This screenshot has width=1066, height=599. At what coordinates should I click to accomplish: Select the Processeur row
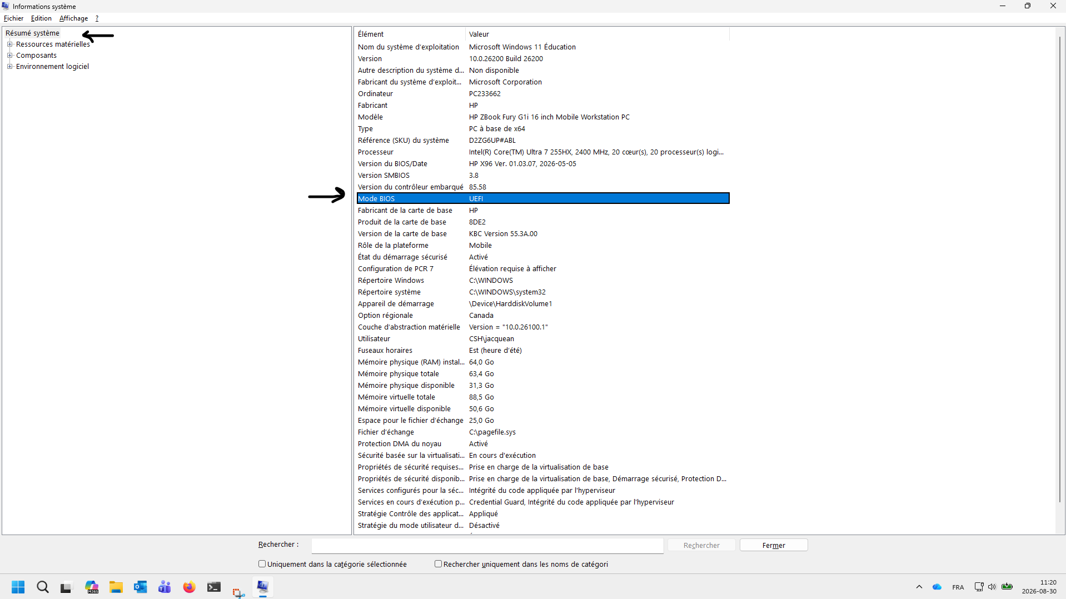tap(542, 152)
